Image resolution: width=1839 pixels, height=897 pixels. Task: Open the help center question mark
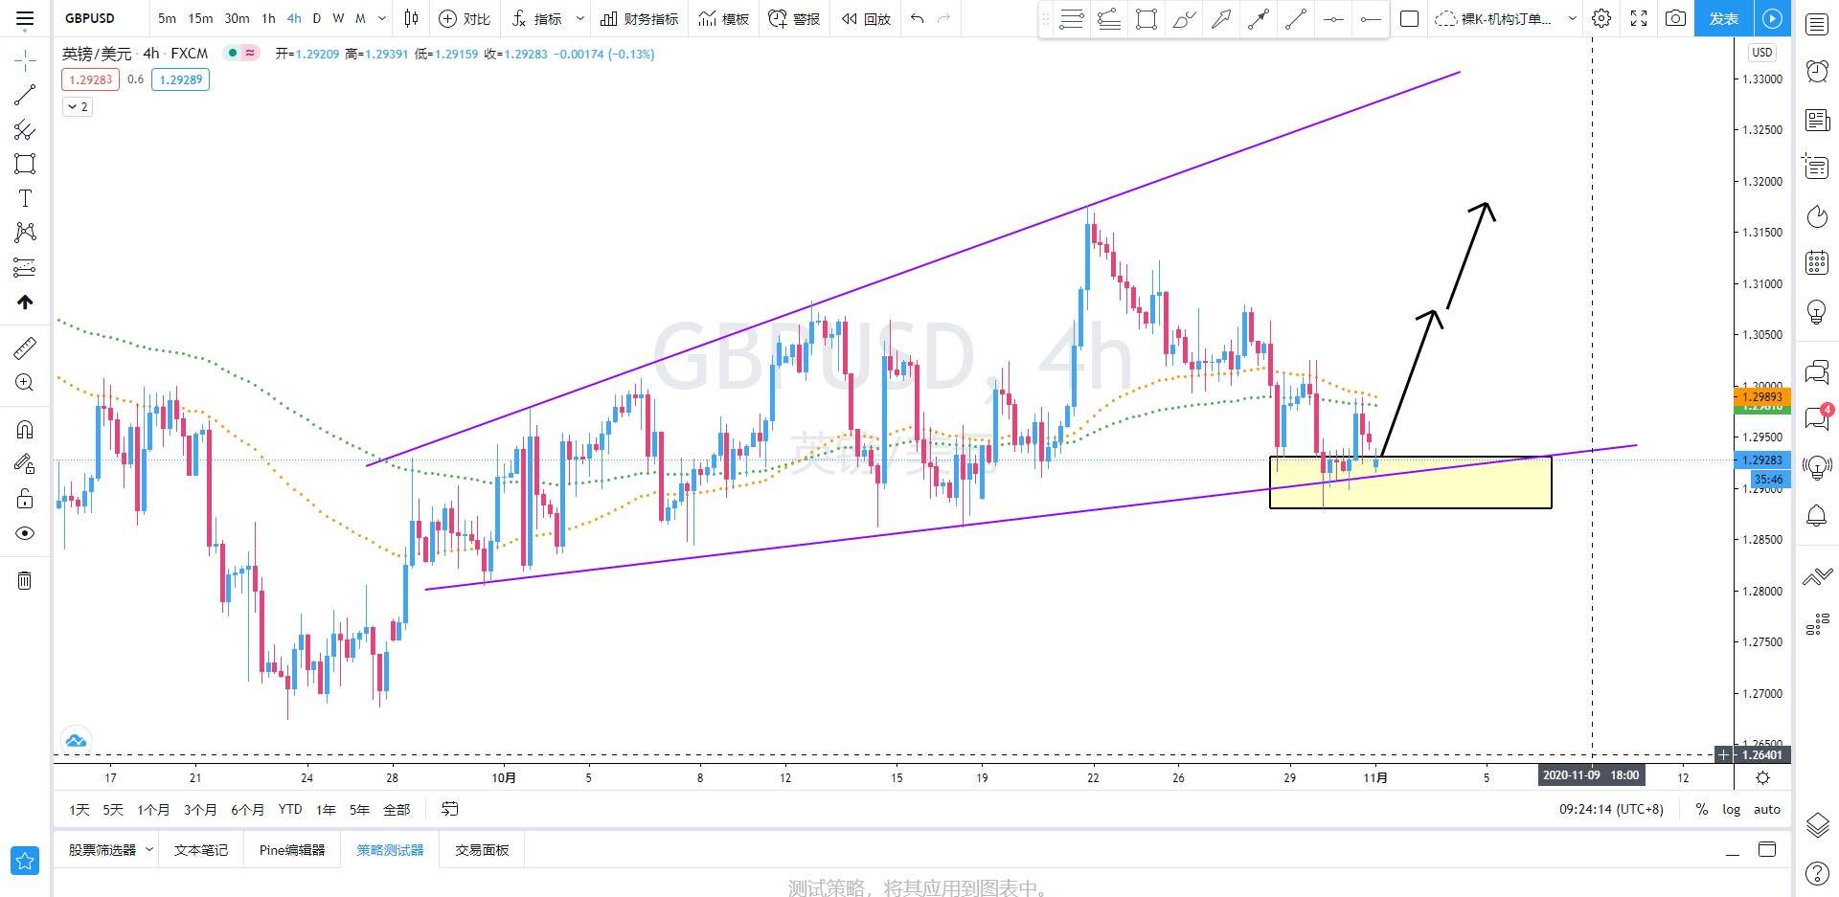pos(1817,873)
